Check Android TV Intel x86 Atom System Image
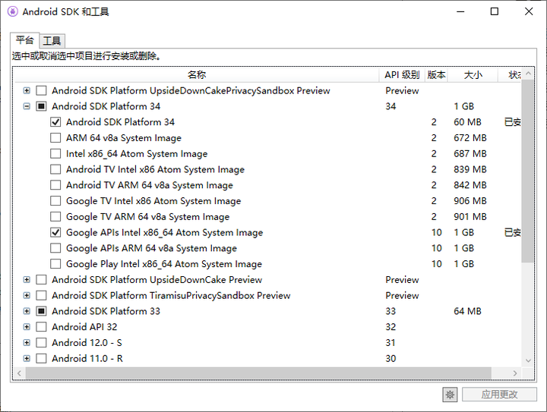The height and width of the screenshot is (412, 547). (55, 169)
